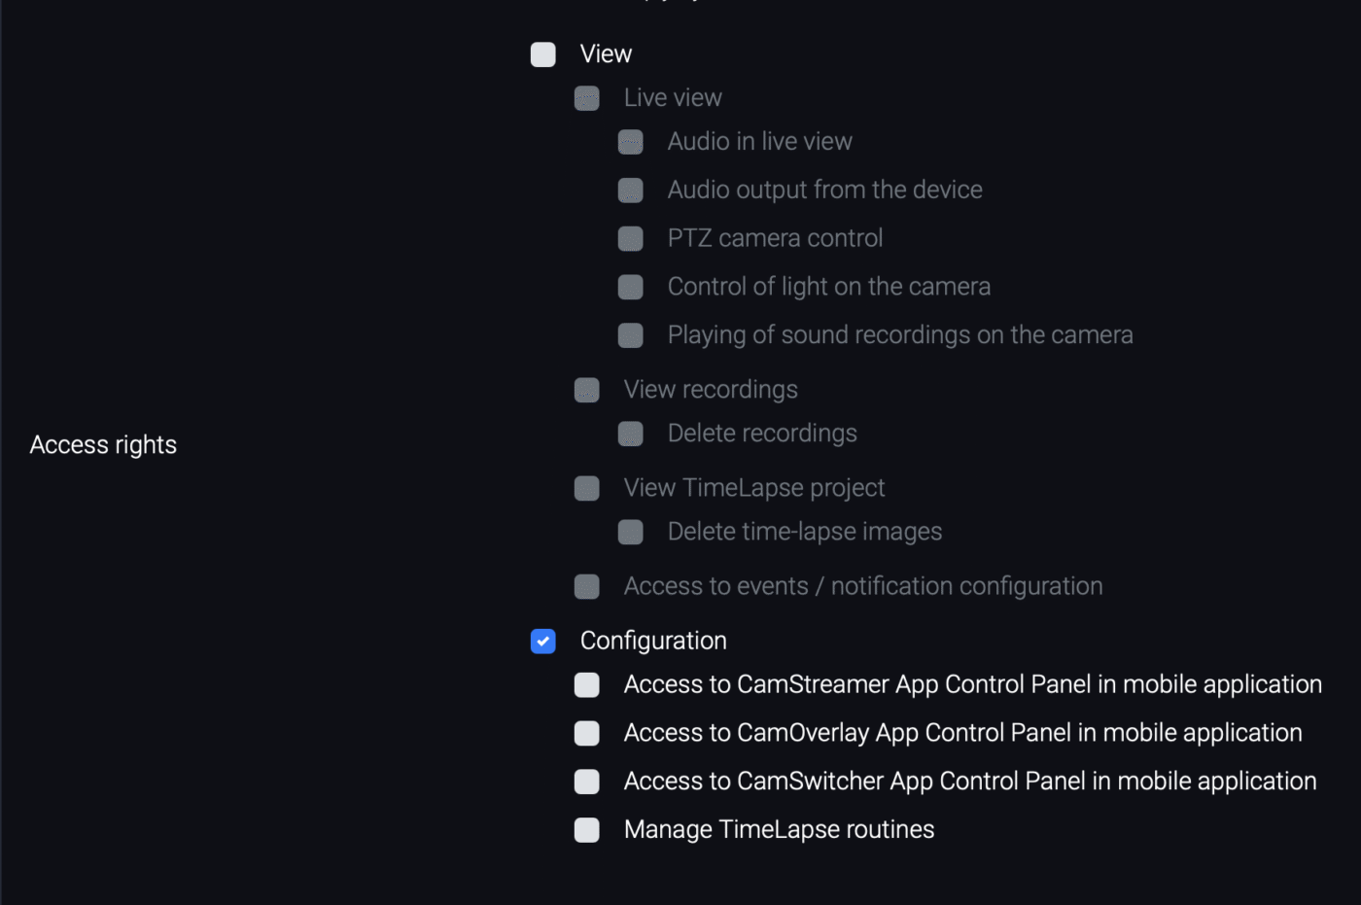Enable Manage TimeLapse routines checkbox
The height and width of the screenshot is (905, 1361).
[x=587, y=830]
